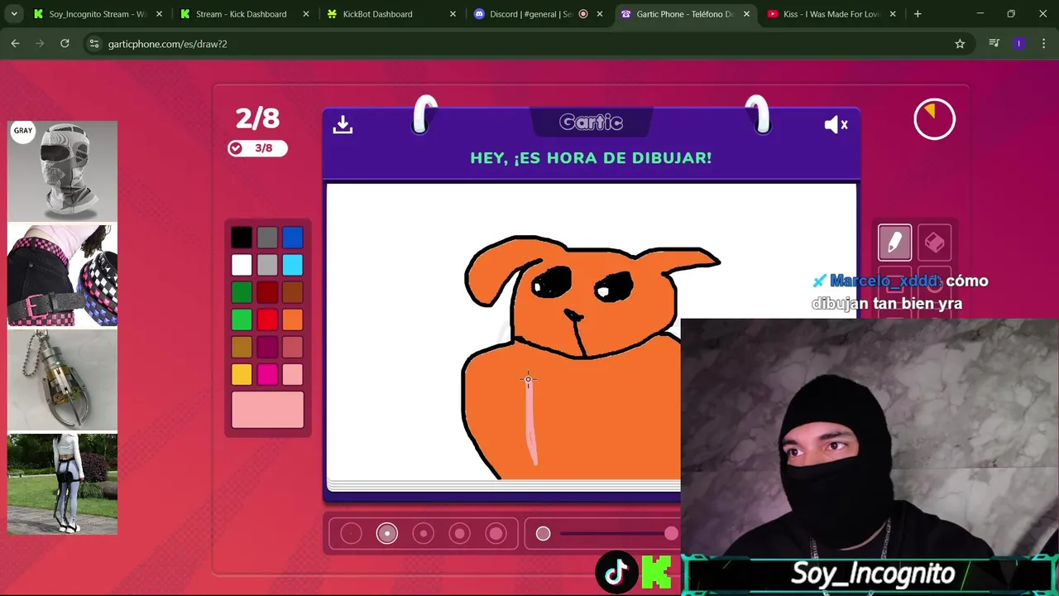Pick the brown color swatch
This screenshot has height=596, width=1059.
[x=293, y=292]
